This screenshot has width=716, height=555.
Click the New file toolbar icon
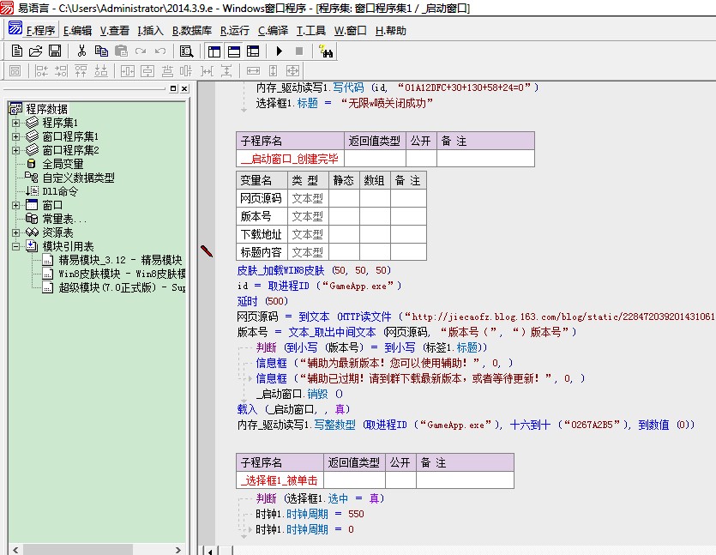click(x=16, y=51)
